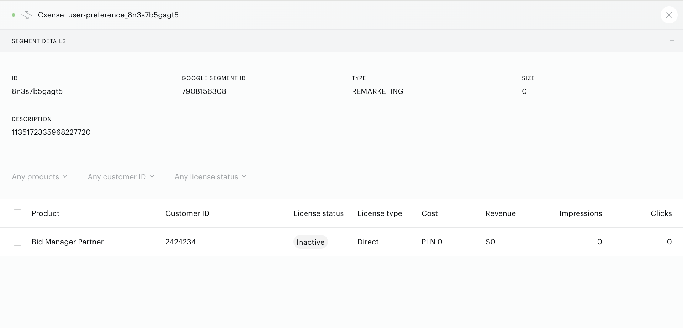The height and width of the screenshot is (328, 683).
Task: Click the description value 1135172335968227720
Action: click(51, 132)
